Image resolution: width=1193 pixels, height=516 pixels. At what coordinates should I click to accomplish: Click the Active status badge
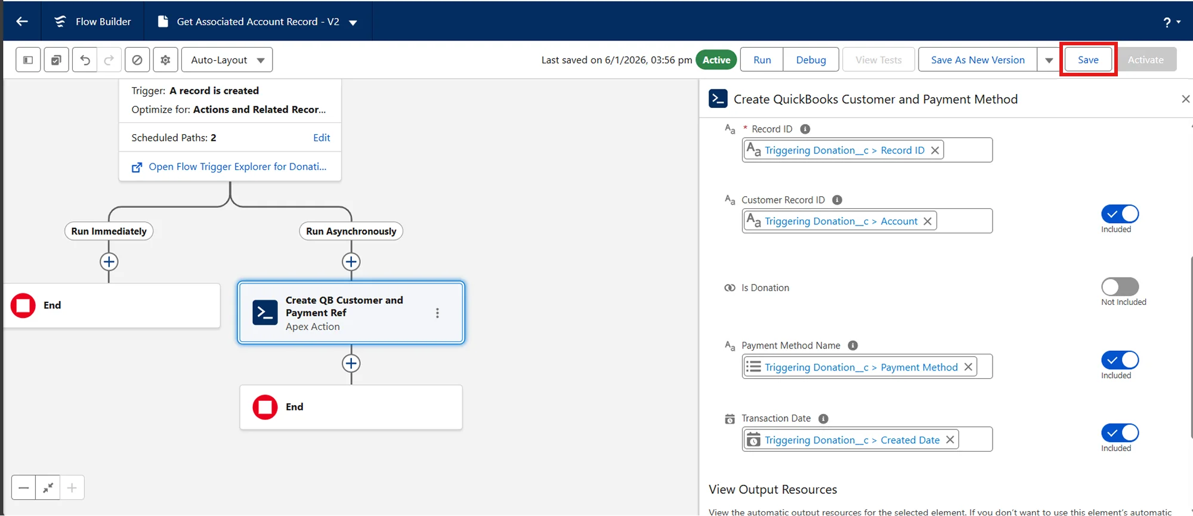pyautogui.click(x=716, y=60)
